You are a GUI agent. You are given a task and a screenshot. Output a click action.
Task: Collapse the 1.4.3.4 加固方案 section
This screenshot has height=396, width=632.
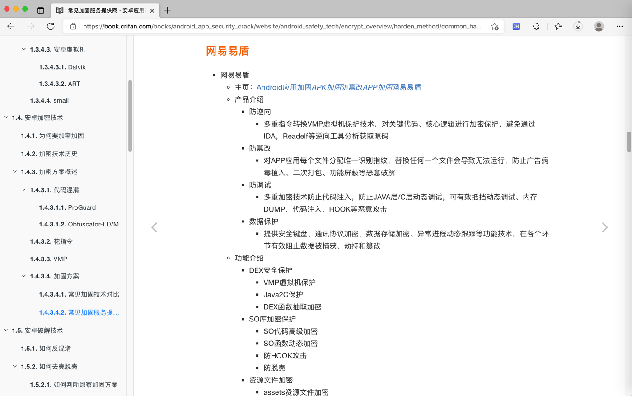[x=24, y=276]
